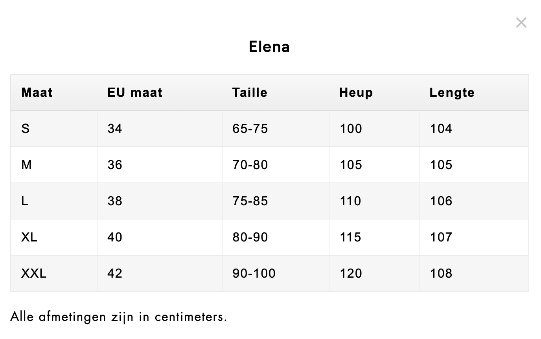Screen dimensions: 541x339
Task: Select the Heup value 110
Action: tap(350, 201)
